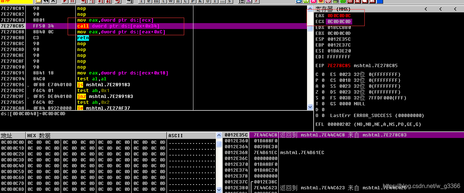Click EFL value 00000202
The image size is (464, 193).
tap(339, 124)
